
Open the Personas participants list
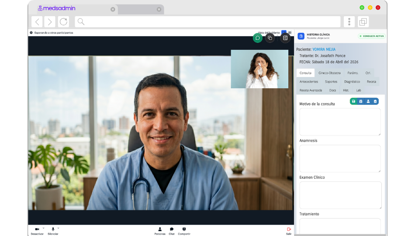tap(160, 230)
